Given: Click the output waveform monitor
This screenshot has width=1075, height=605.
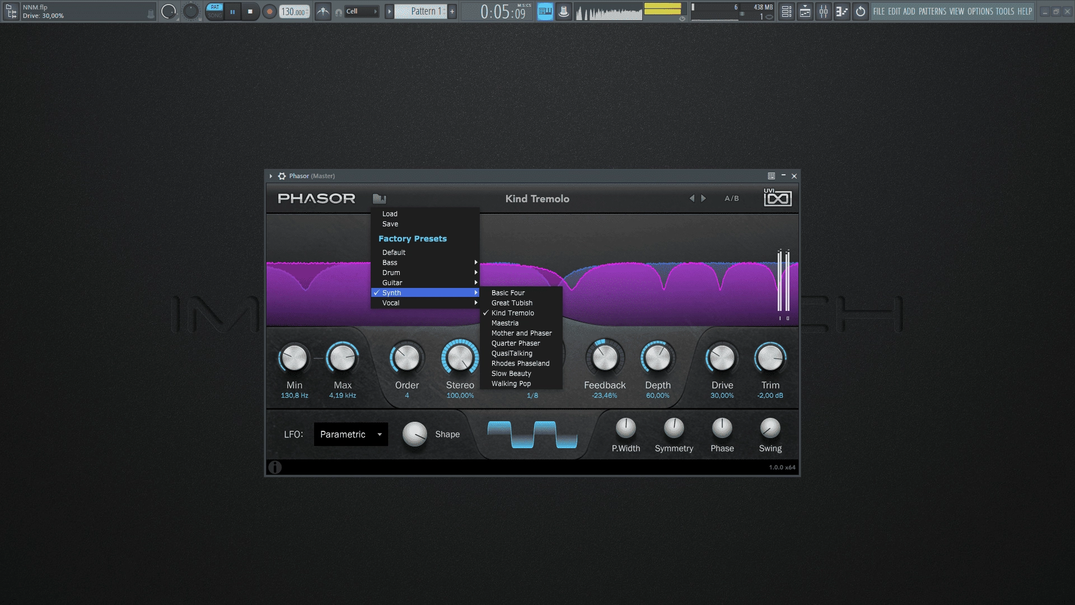Looking at the screenshot, I should (609, 12).
